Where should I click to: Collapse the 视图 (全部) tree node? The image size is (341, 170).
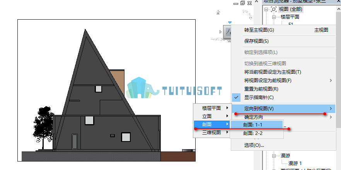pyautogui.click(x=266, y=9)
